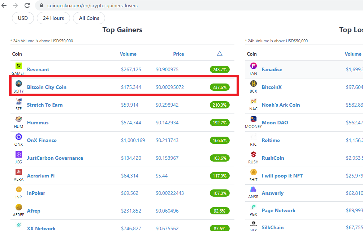363x231 pixels.
Task: Click InPoker price $0.00222443
Action: (170, 193)
